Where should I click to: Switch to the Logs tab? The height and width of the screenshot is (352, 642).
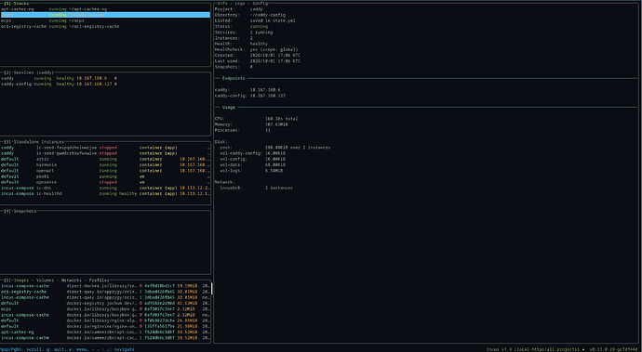coord(240,4)
